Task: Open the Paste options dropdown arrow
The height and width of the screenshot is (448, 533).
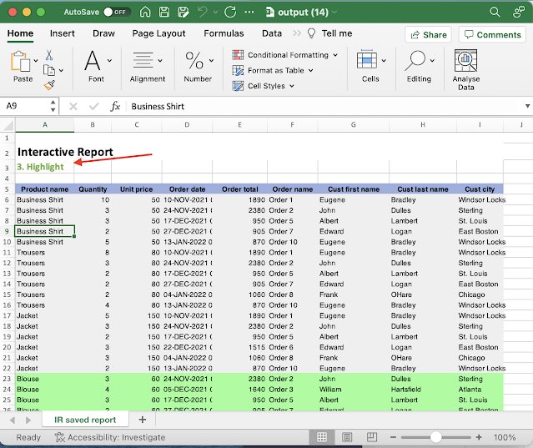Action: point(36,61)
